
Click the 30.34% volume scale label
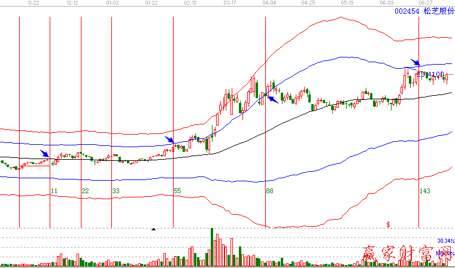click(444, 240)
